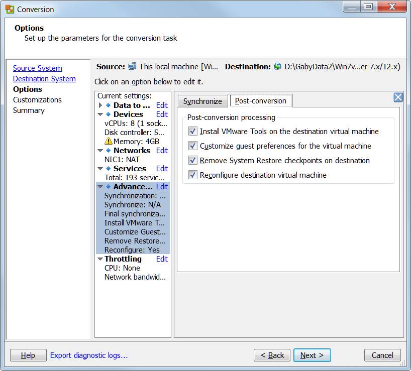This screenshot has width=411, height=371.
Task: Edit the Services settings
Action: click(162, 169)
